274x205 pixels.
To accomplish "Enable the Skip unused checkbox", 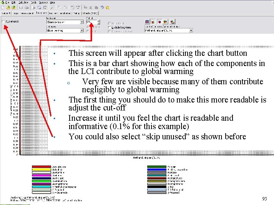I will click(3, 21).
